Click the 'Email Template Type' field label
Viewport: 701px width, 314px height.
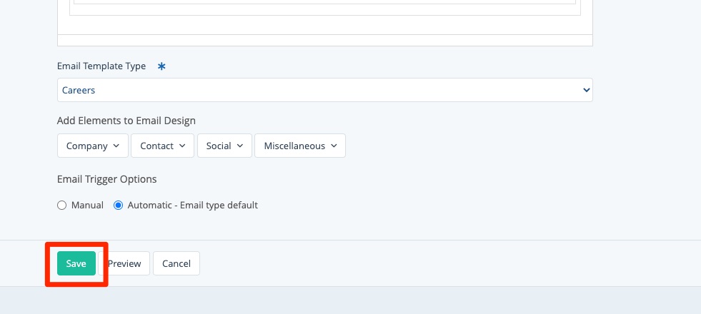click(x=101, y=66)
